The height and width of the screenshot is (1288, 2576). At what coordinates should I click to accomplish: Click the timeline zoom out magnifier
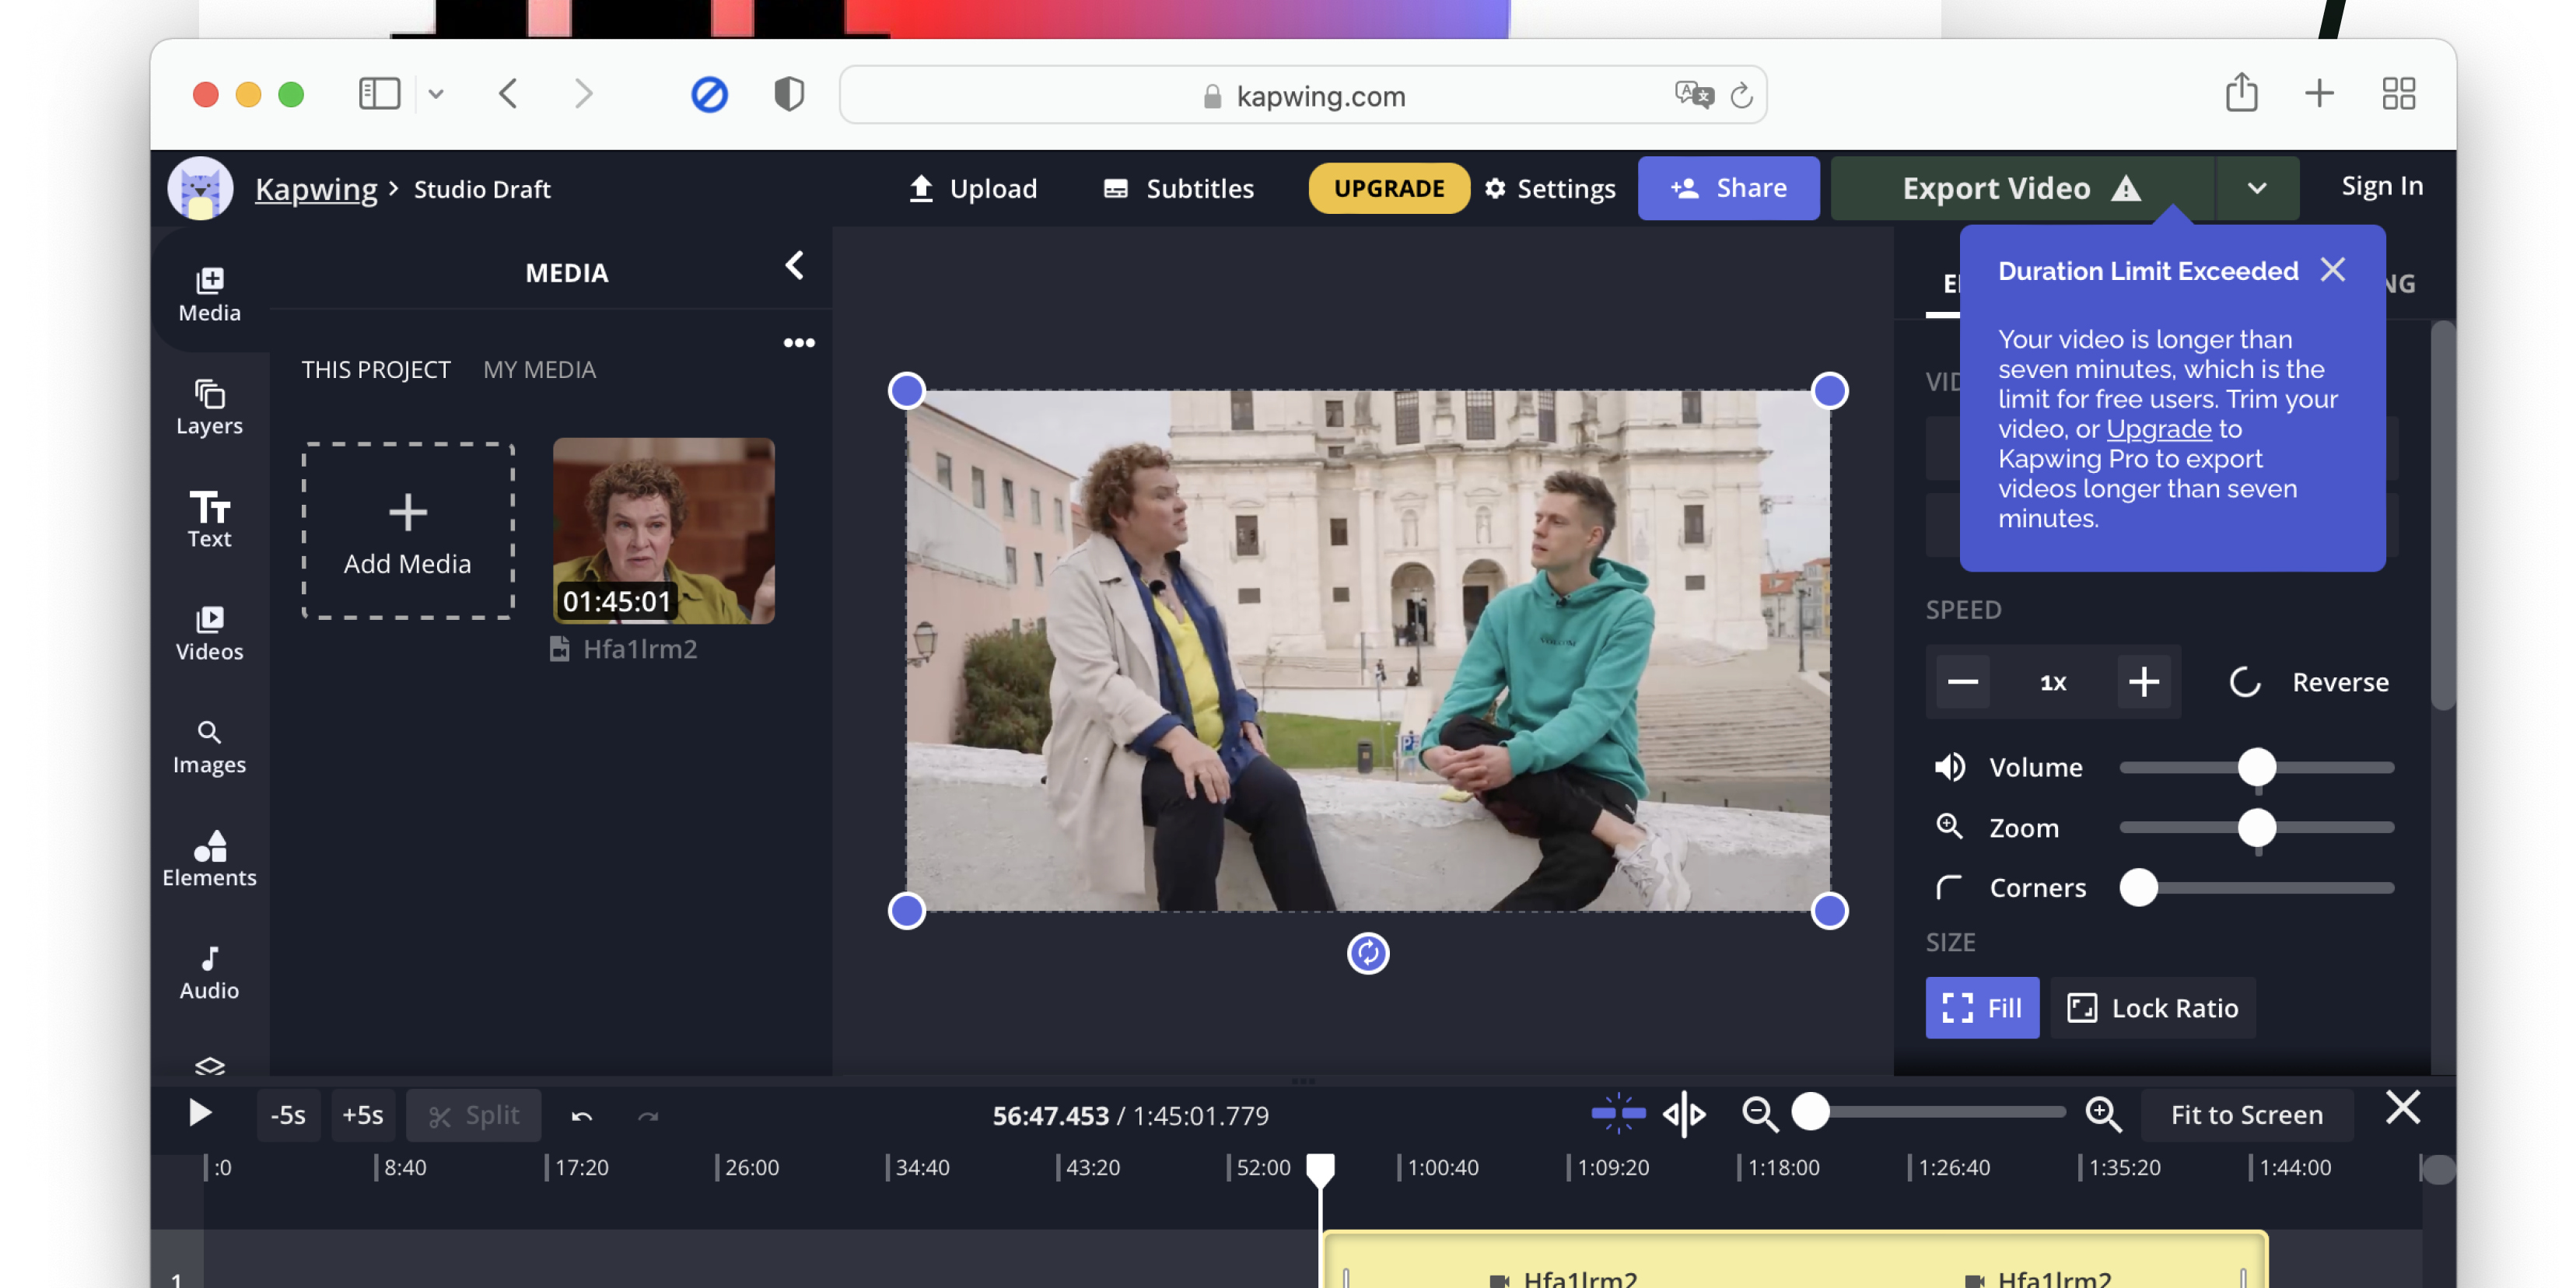click(1759, 1114)
